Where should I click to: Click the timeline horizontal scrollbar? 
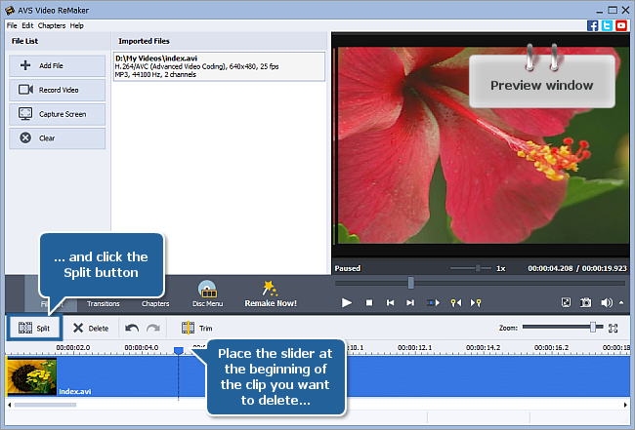click(x=45, y=405)
